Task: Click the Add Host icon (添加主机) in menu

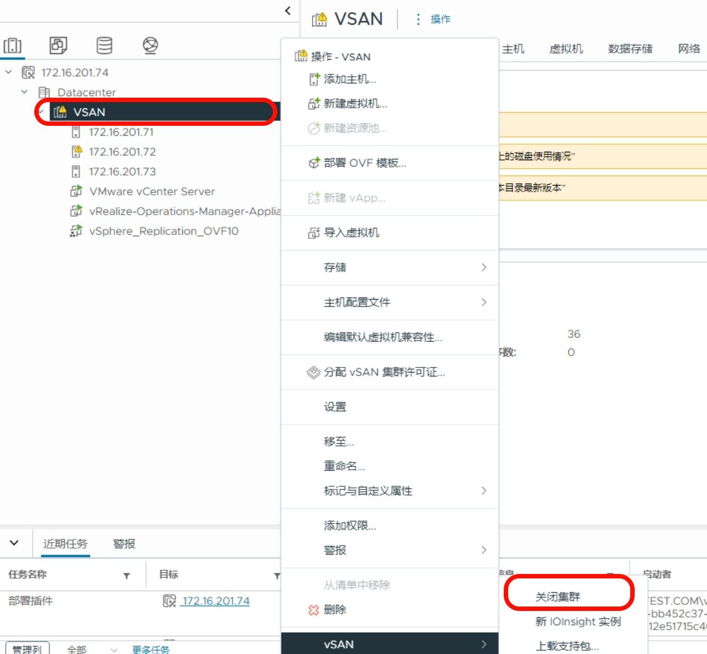Action: (x=314, y=79)
